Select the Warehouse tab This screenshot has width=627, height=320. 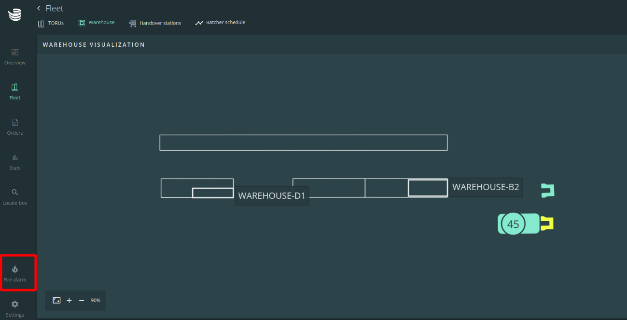(x=97, y=23)
